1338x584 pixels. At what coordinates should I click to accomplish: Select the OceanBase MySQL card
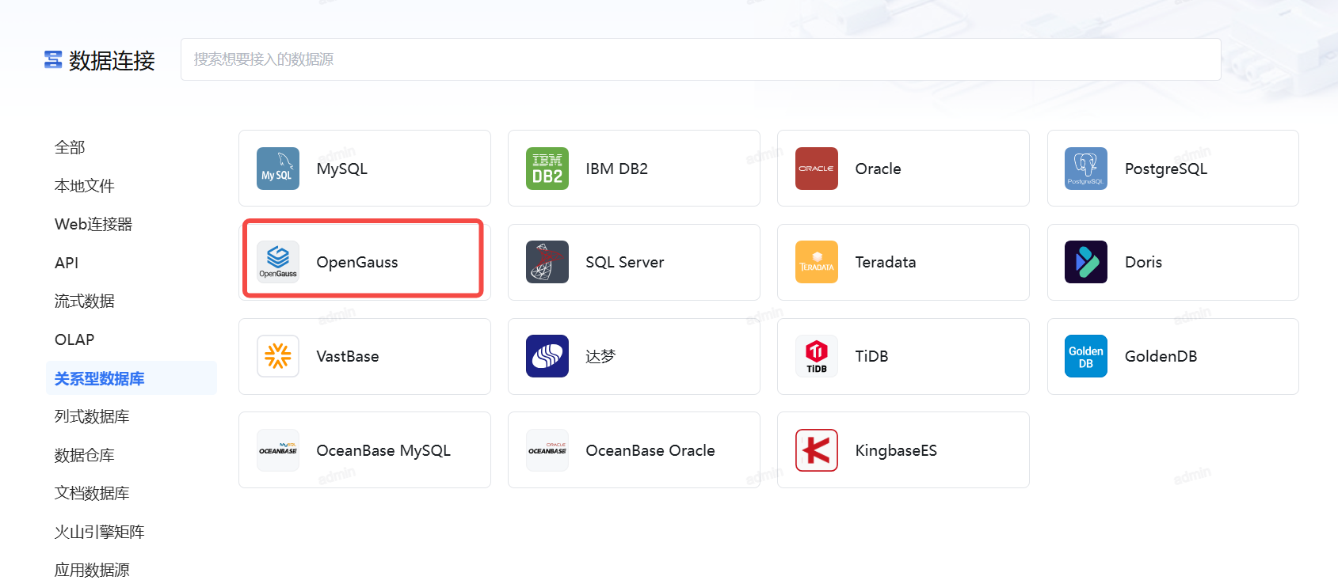tap(364, 450)
